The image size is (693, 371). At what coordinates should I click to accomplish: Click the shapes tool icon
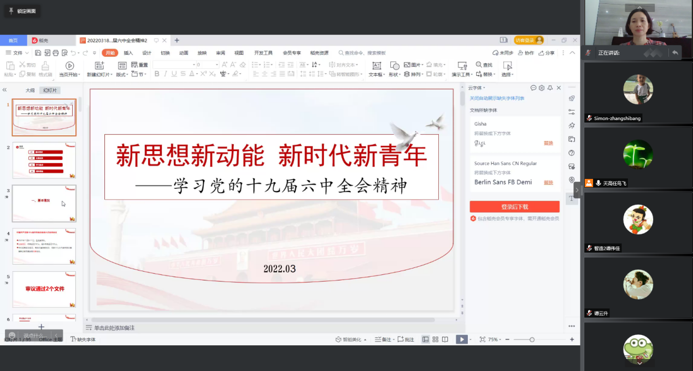click(394, 66)
